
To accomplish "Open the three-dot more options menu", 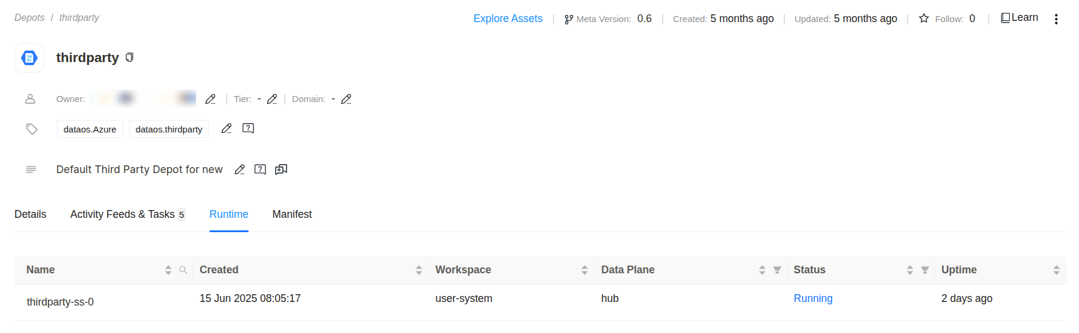I will click(x=1056, y=19).
